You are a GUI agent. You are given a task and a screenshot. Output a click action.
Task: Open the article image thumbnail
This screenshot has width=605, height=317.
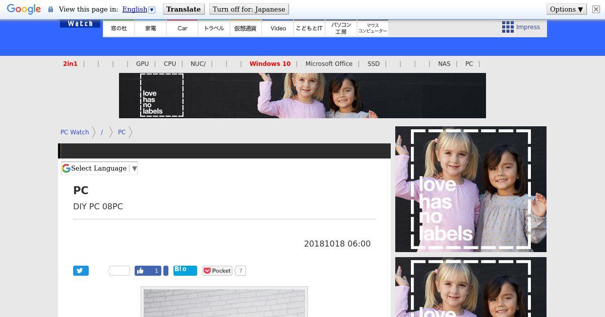(224, 302)
